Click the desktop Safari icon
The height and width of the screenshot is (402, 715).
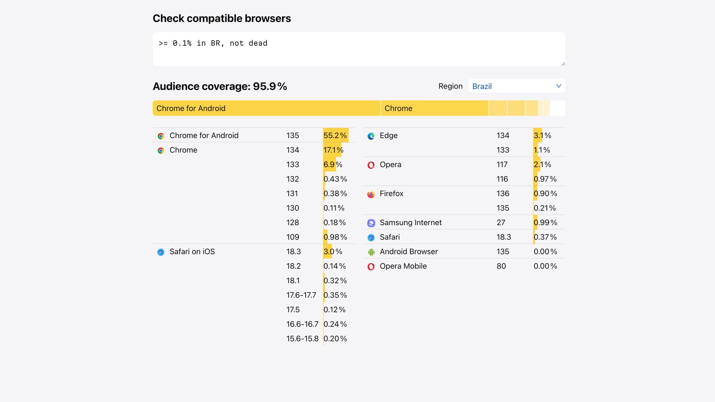[x=371, y=238]
